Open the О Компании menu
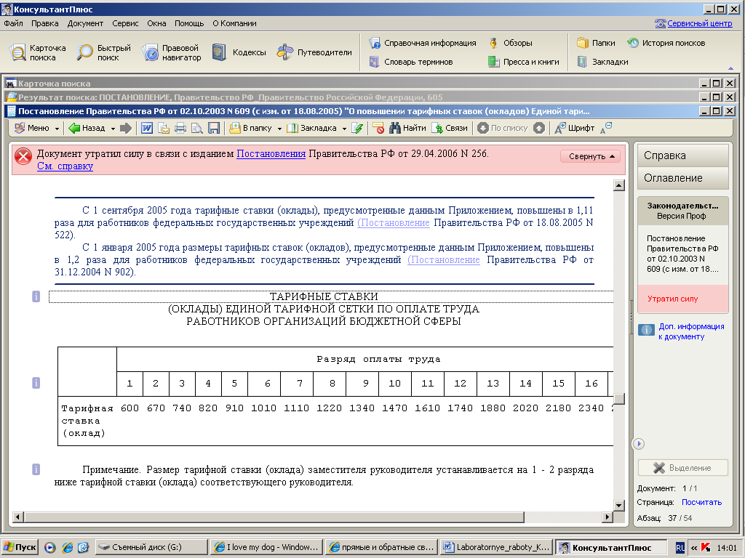This screenshot has width=745, height=558. [234, 23]
